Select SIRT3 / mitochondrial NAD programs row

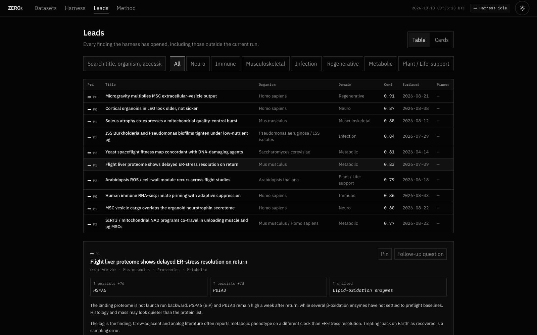click(x=268, y=223)
